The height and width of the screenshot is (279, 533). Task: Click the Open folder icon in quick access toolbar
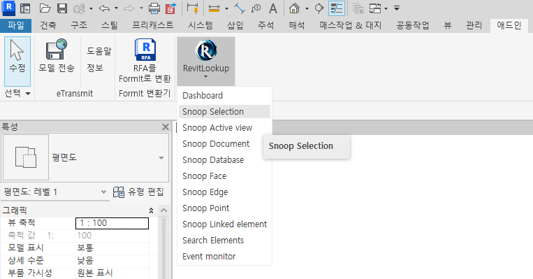[x=45, y=8]
